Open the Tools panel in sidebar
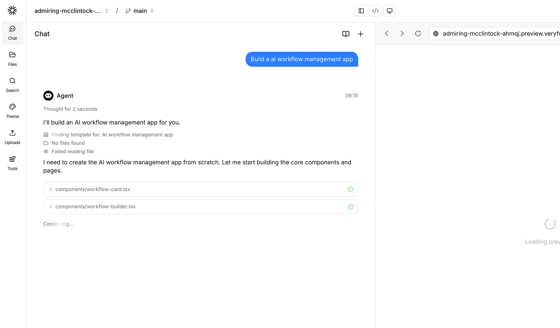 12,163
